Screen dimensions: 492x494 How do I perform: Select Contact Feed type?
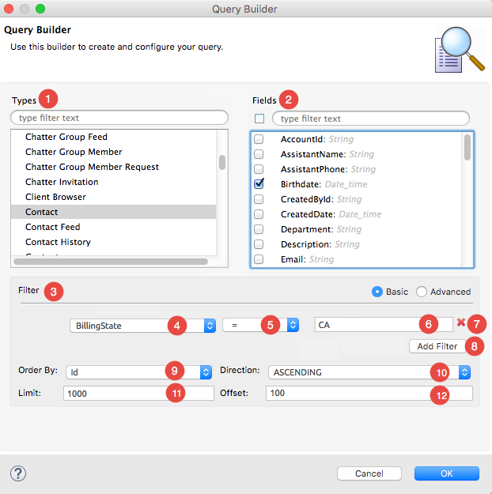pos(53,227)
